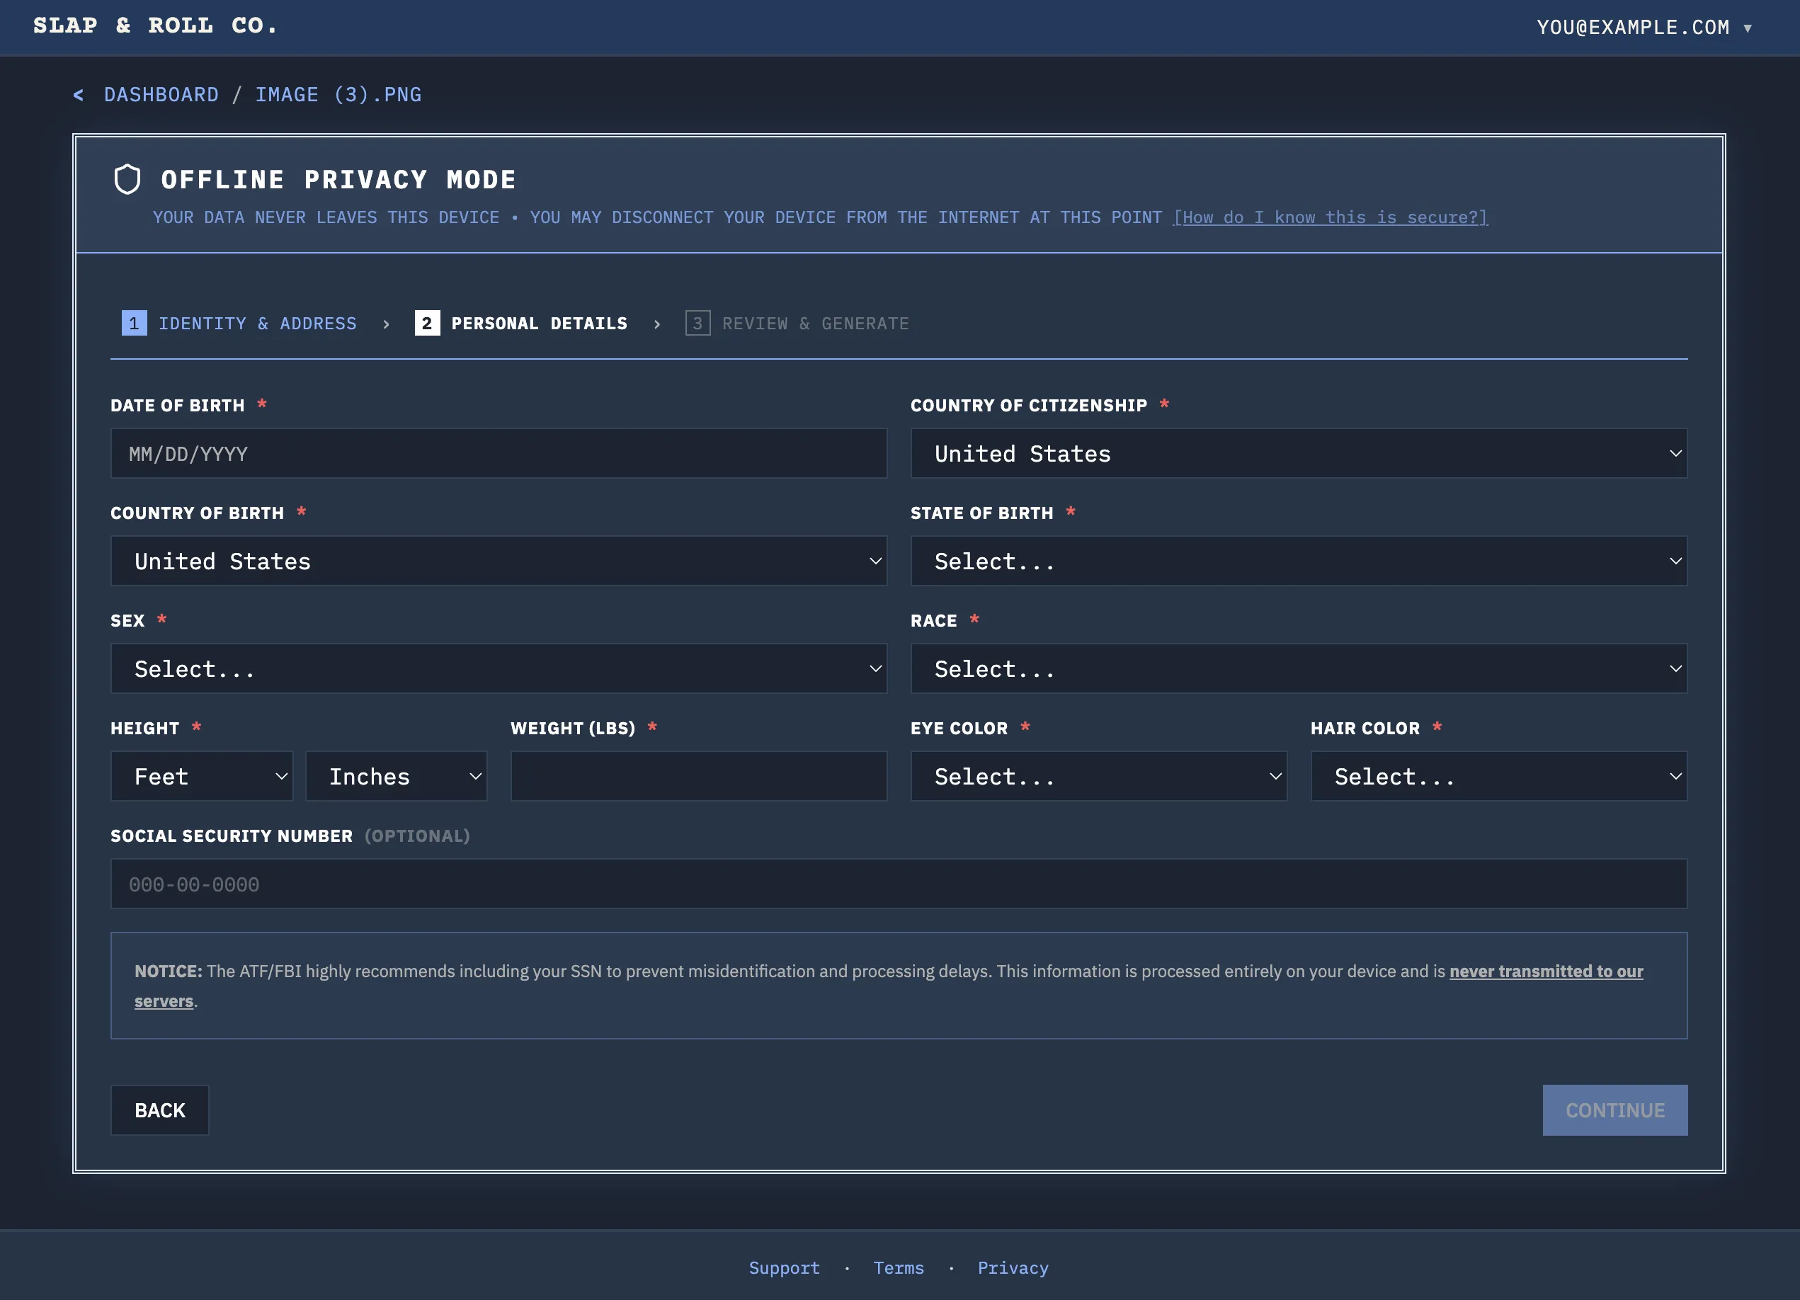This screenshot has height=1300, width=1800.
Task: Click the Back button
Action: [x=159, y=1110]
